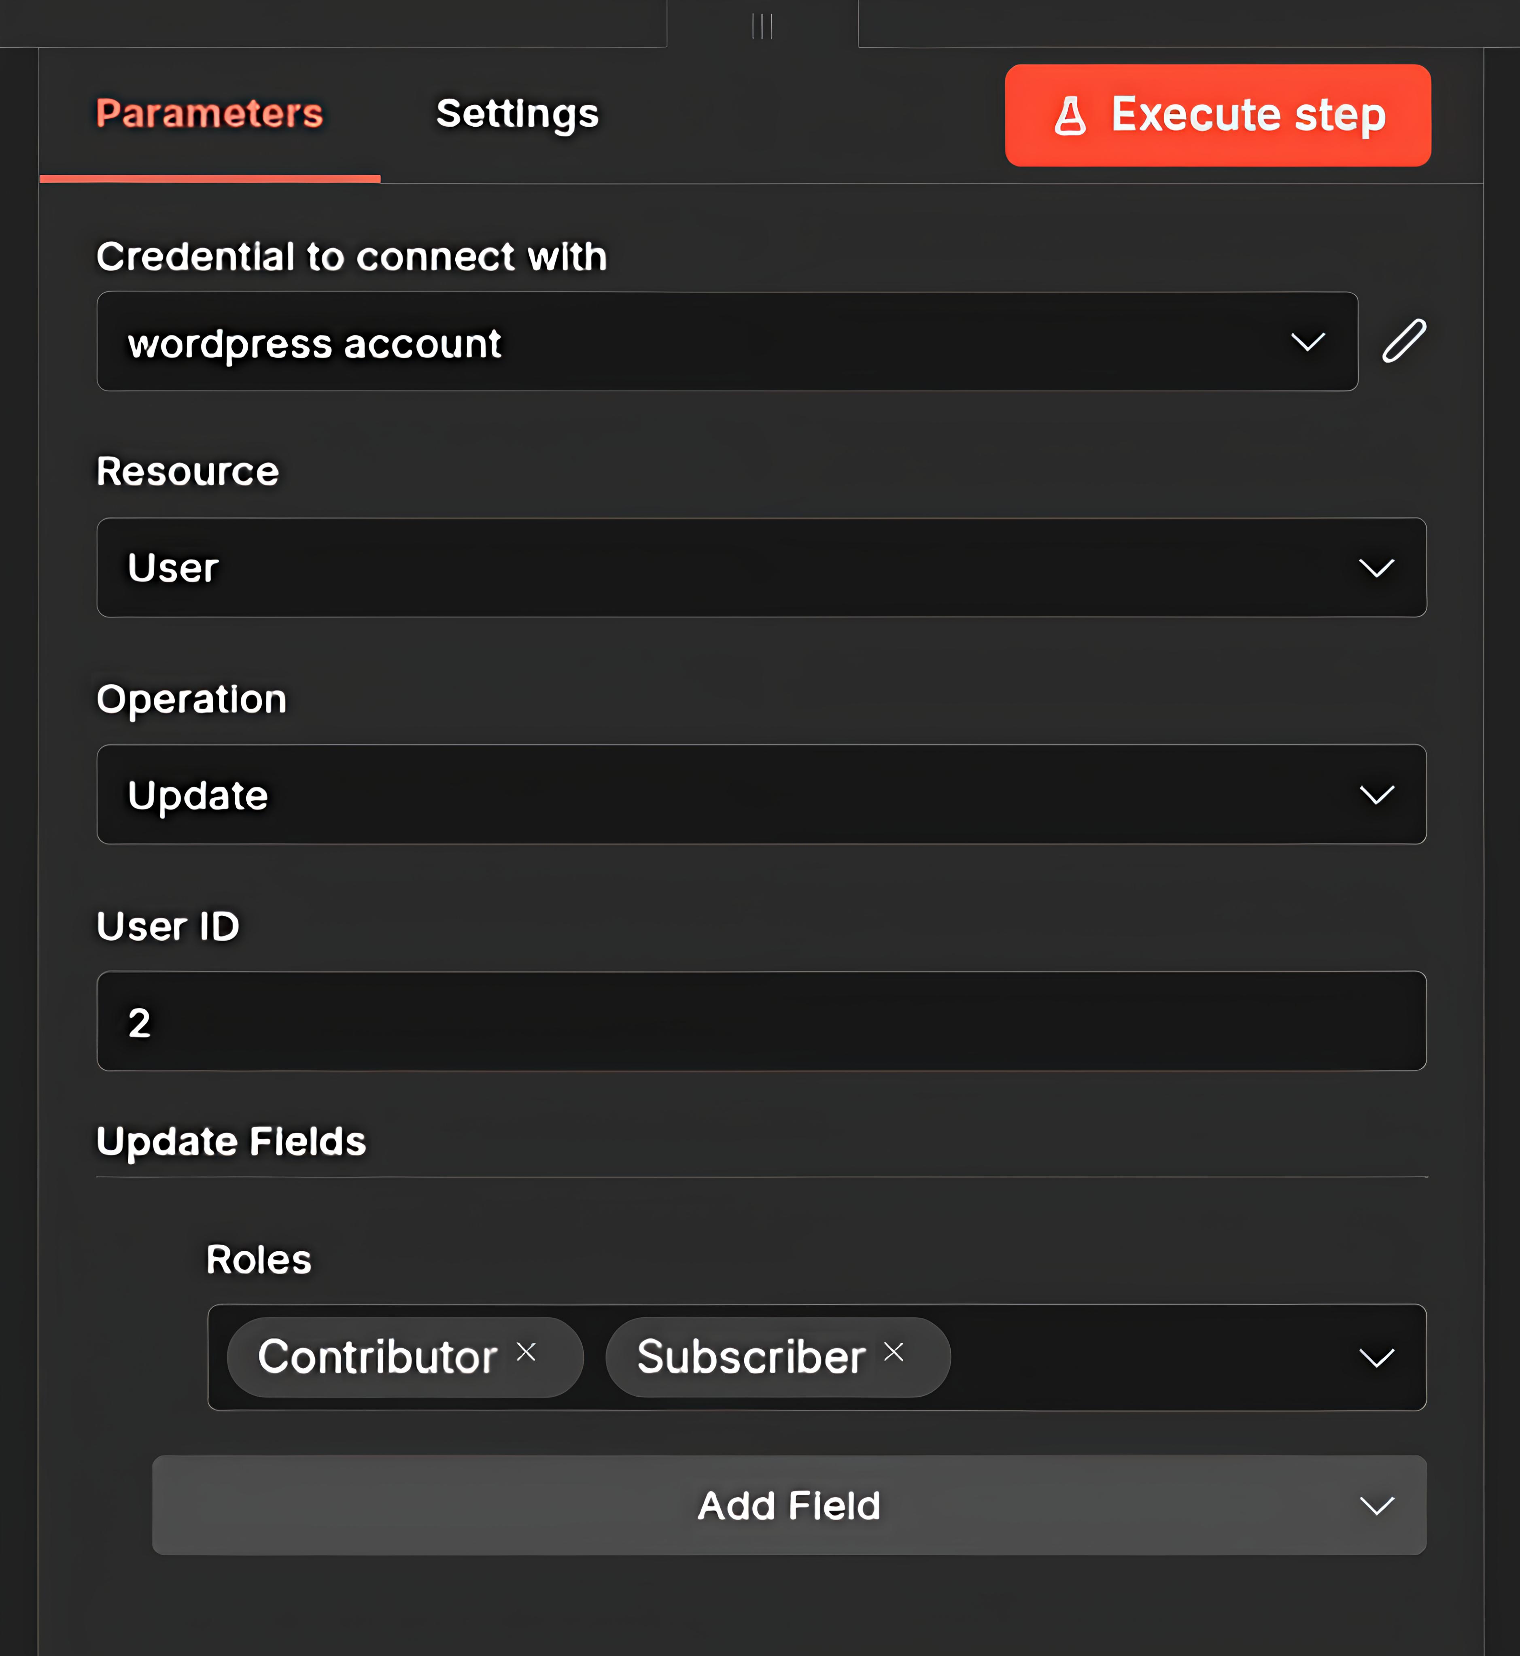Edit the wordpress account credential pencil icon
This screenshot has height=1656, width=1520.
click(1403, 341)
